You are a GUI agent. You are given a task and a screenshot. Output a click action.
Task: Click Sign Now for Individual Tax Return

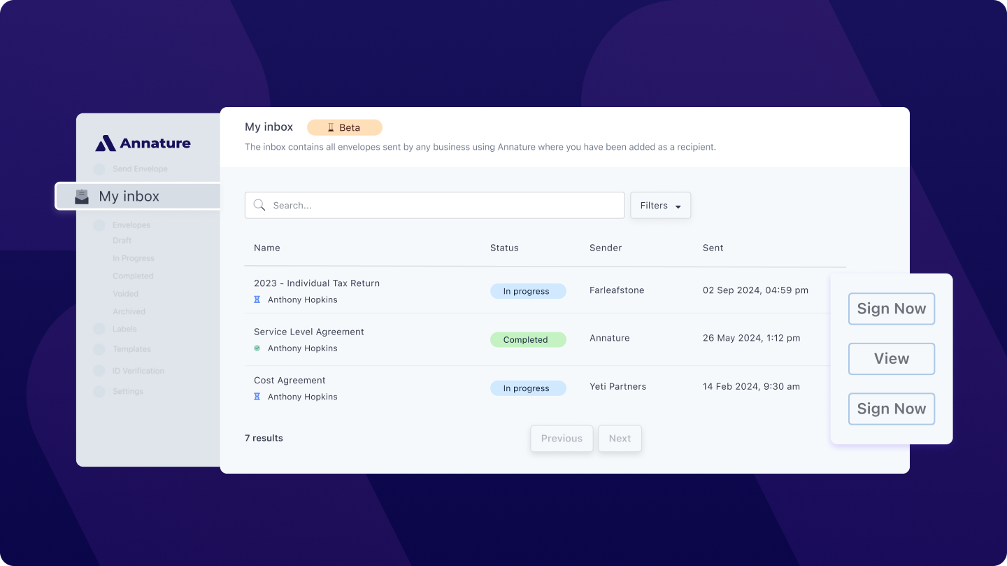click(x=891, y=309)
